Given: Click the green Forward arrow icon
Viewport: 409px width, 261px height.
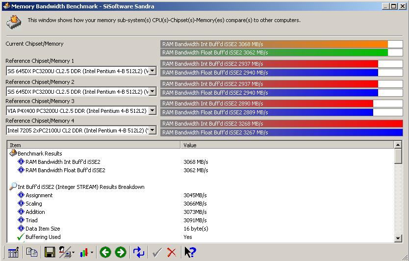Looking at the screenshot, I should 120,252.
